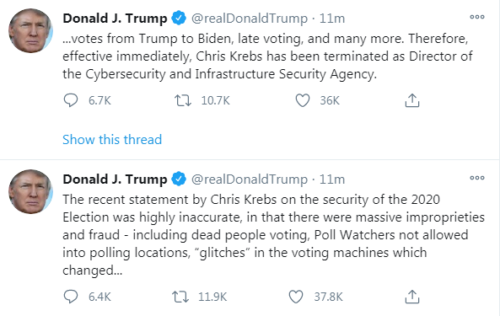
Task: Show this thread link
Action: (112, 140)
